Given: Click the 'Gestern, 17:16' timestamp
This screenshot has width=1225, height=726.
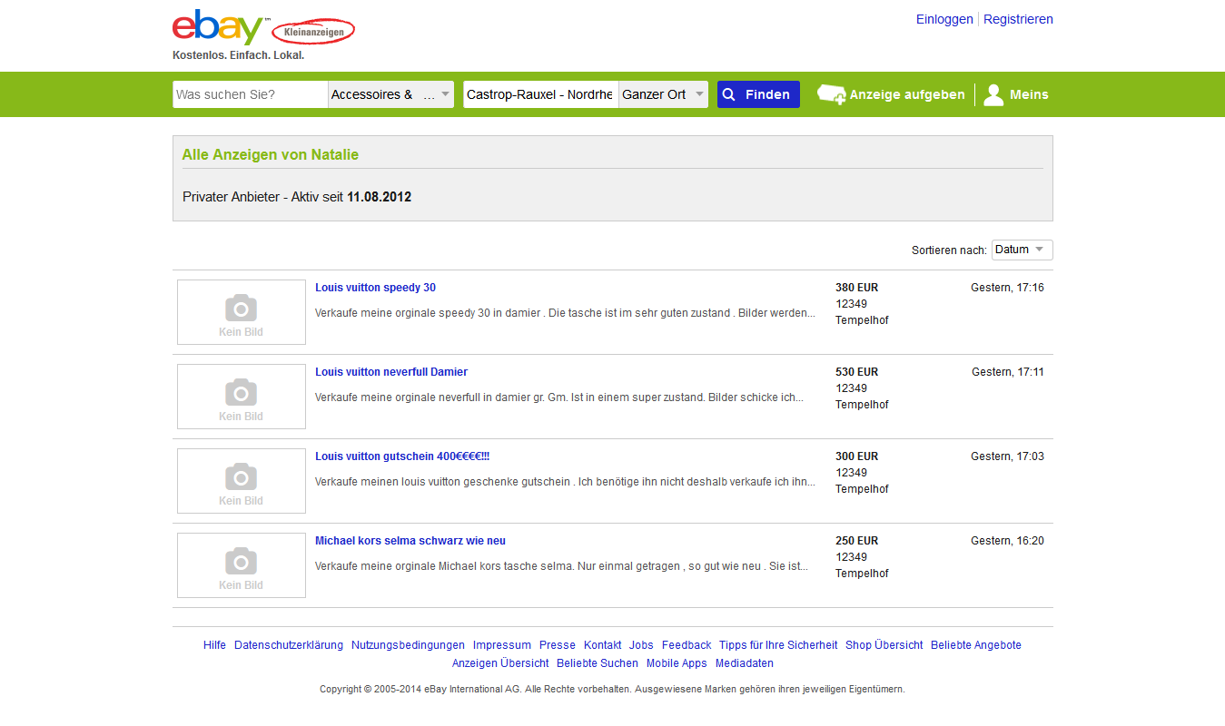Looking at the screenshot, I should [1007, 288].
